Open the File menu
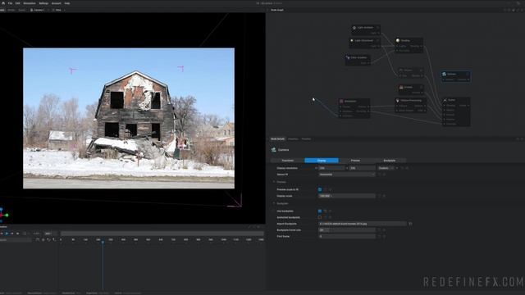 point(10,3)
